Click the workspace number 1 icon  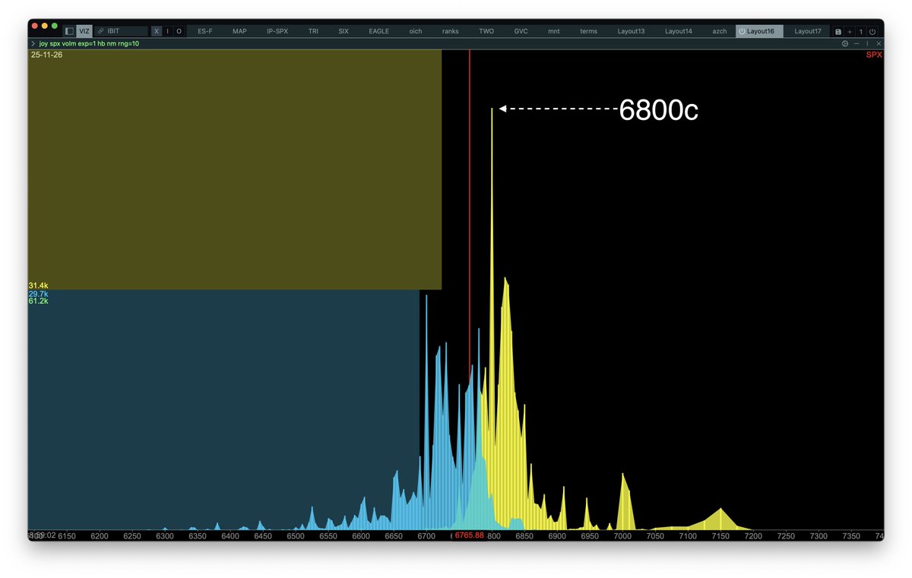[x=861, y=32]
